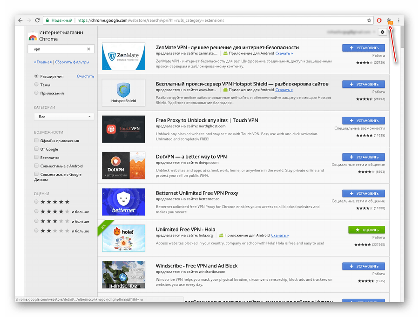Click the Chrome Web Store logo

(x=33, y=37)
